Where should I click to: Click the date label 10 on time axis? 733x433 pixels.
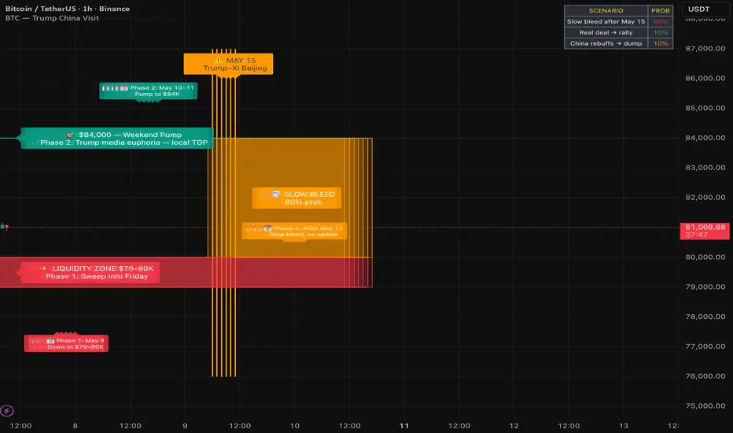tap(294, 425)
